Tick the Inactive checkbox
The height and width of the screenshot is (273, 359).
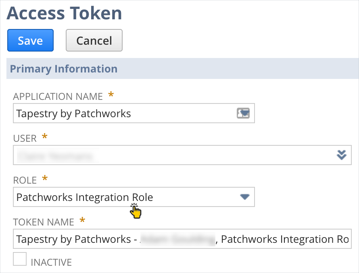(x=20, y=259)
